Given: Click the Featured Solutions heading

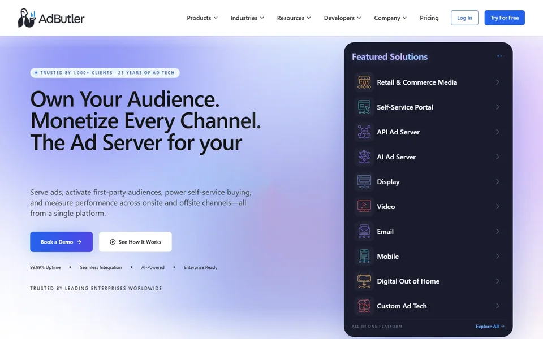Looking at the screenshot, I should click(390, 56).
